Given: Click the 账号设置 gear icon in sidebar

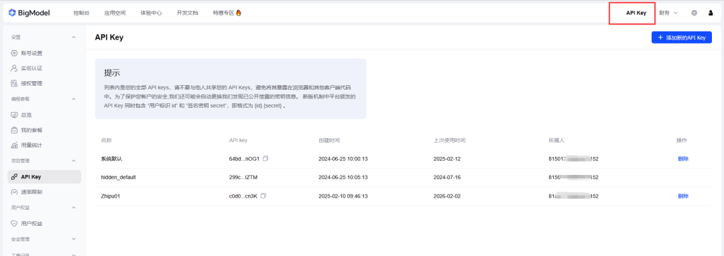Looking at the screenshot, I should 14,53.
